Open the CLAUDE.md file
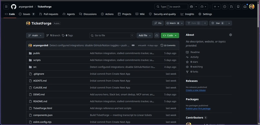 pos(40,88)
